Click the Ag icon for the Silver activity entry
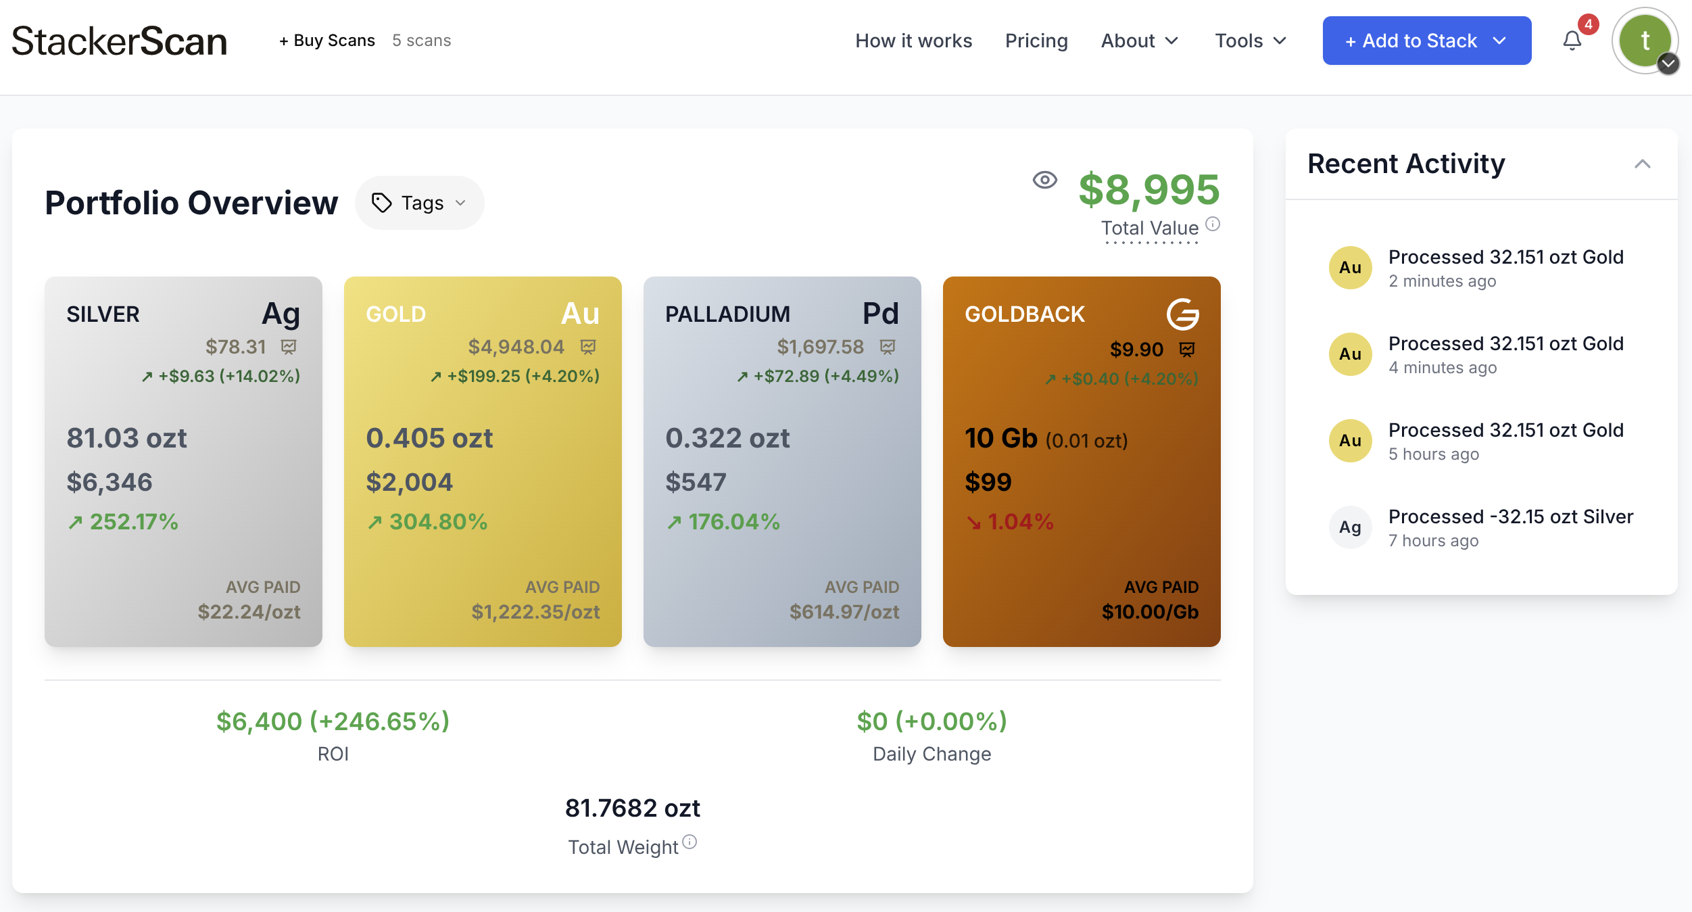 click(x=1349, y=527)
